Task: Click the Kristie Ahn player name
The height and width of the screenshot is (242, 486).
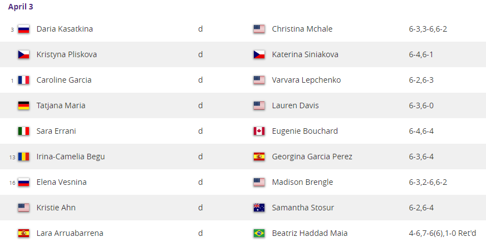Action: tap(56, 208)
